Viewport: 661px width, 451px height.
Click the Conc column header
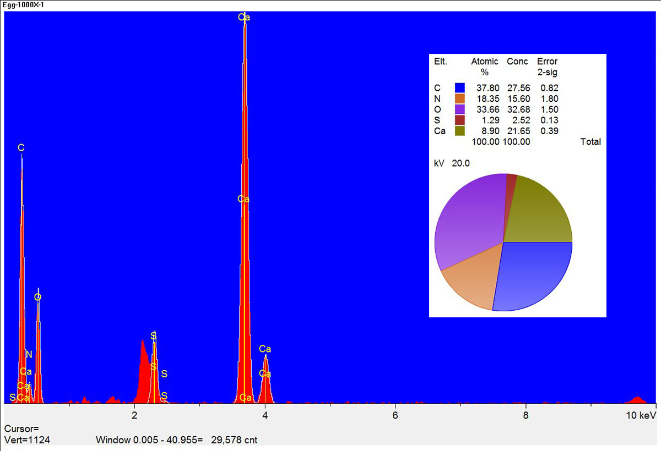point(517,62)
